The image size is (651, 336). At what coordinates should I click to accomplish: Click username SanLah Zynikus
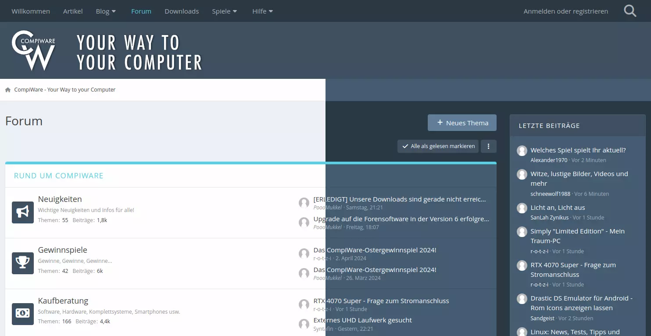coord(550,218)
